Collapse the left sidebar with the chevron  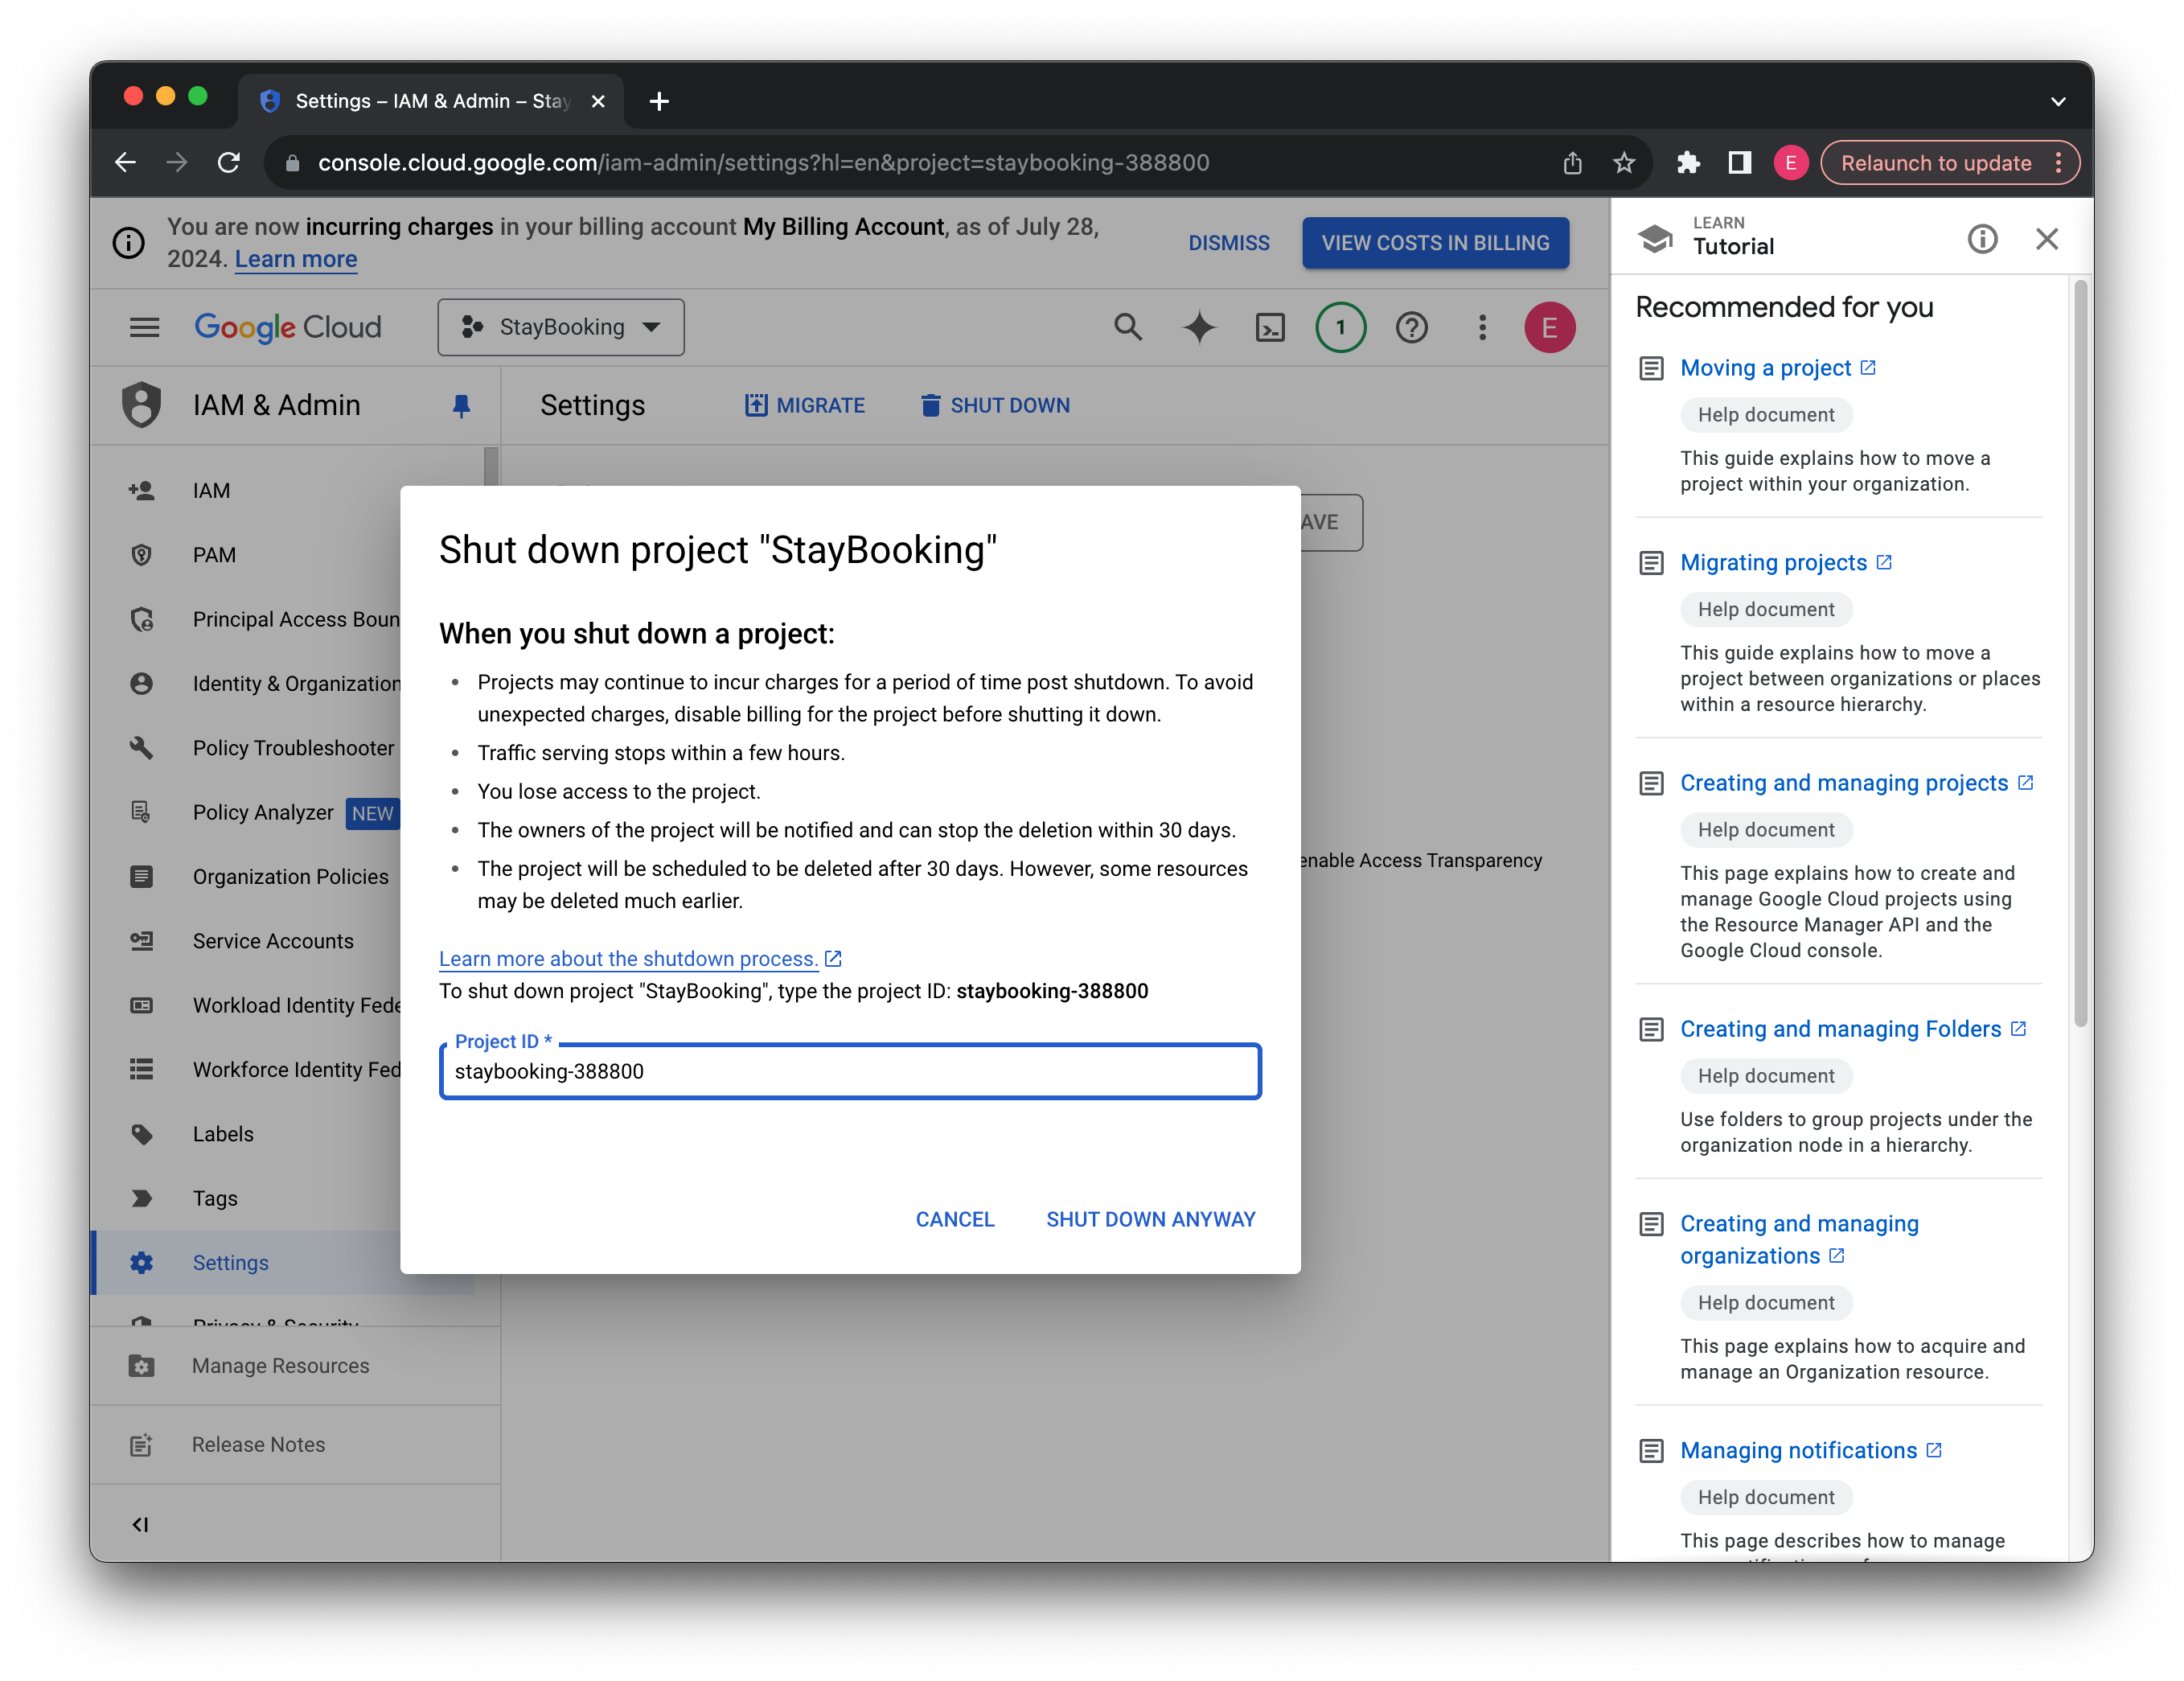(140, 1524)
